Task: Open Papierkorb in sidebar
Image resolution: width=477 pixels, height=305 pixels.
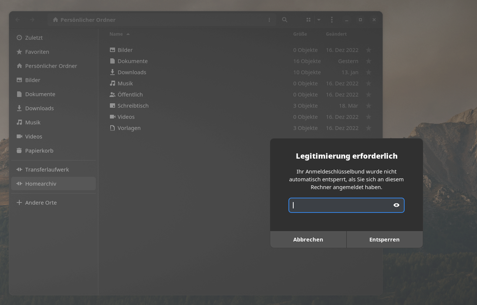Action: (39, 150)
